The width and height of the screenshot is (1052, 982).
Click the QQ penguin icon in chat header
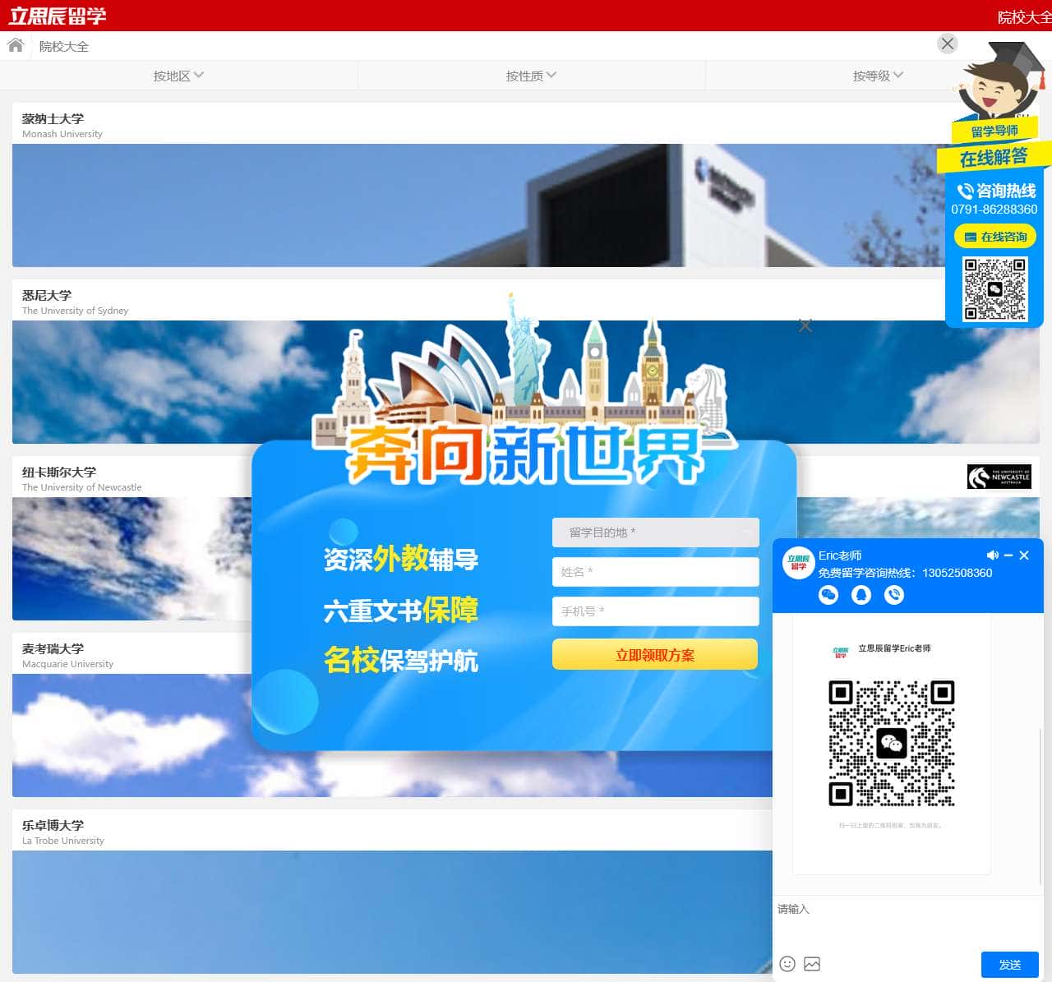(861, 595)
